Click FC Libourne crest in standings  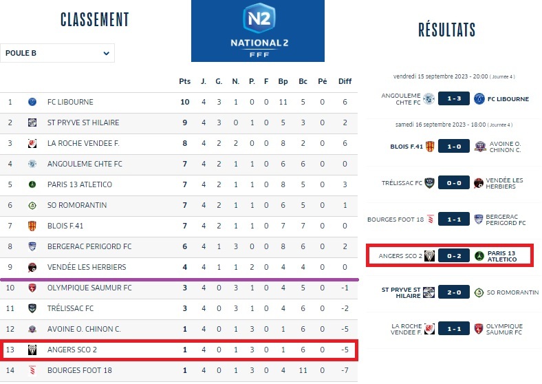coord(32,102)
